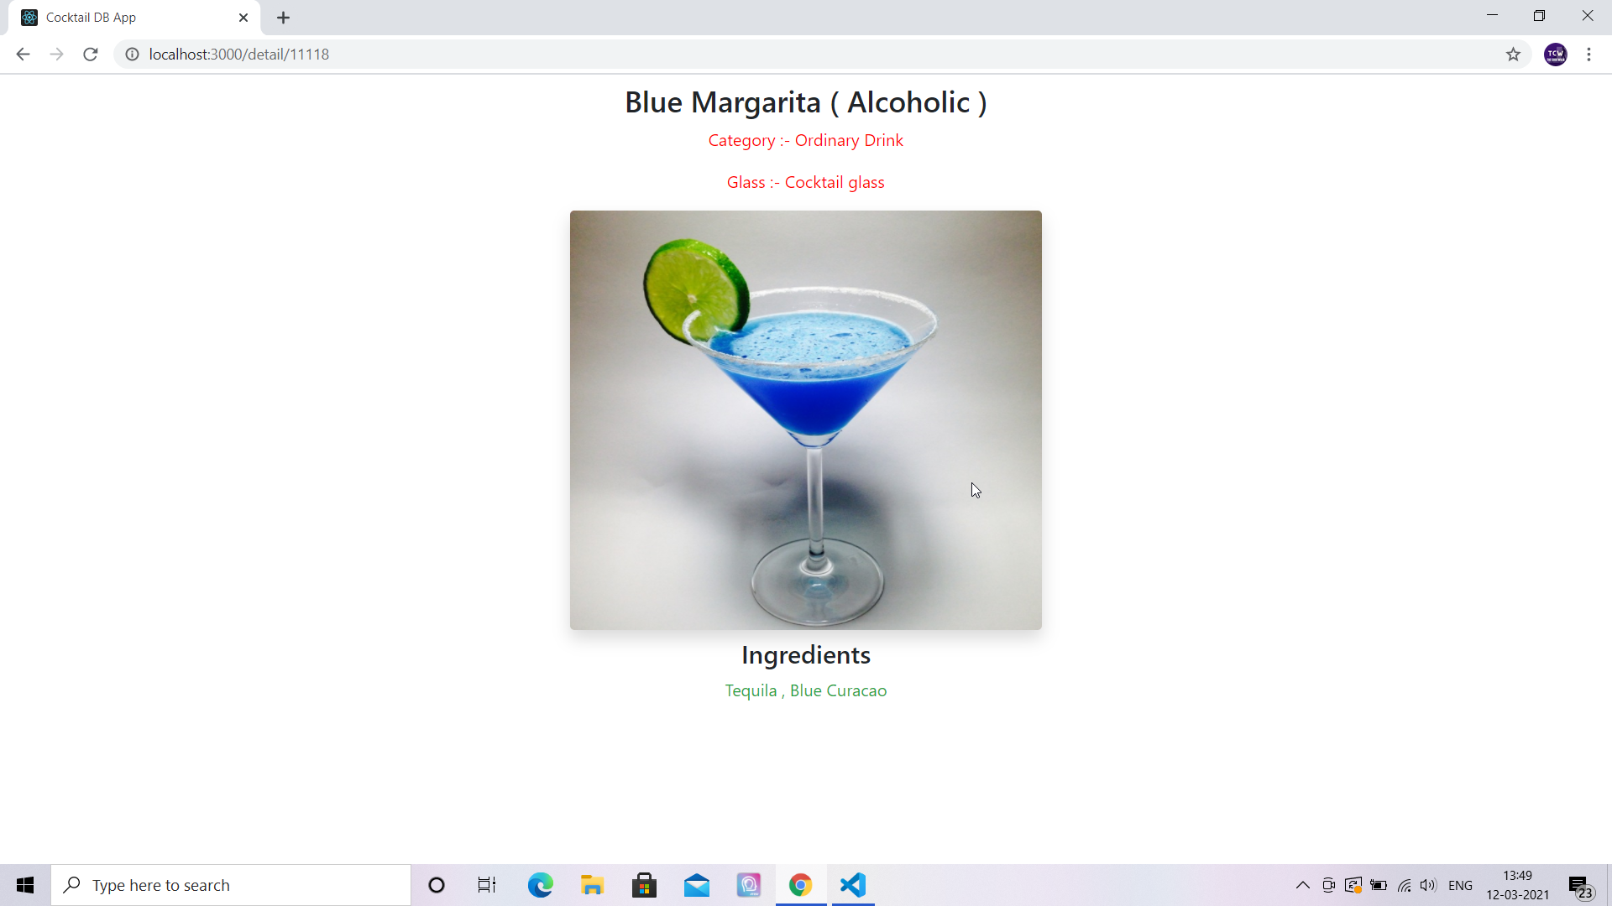Open the Mail app from taskbar
Screen dimensions: 1612x906
(x=696, y=885)
